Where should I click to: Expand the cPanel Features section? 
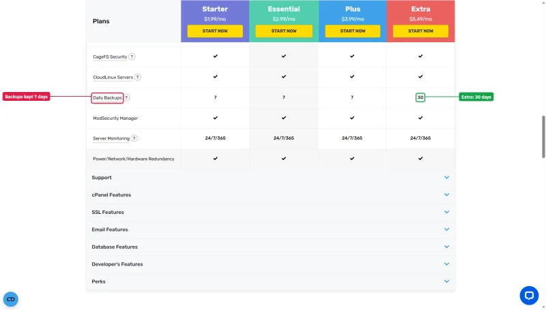[x=270, y=195]
